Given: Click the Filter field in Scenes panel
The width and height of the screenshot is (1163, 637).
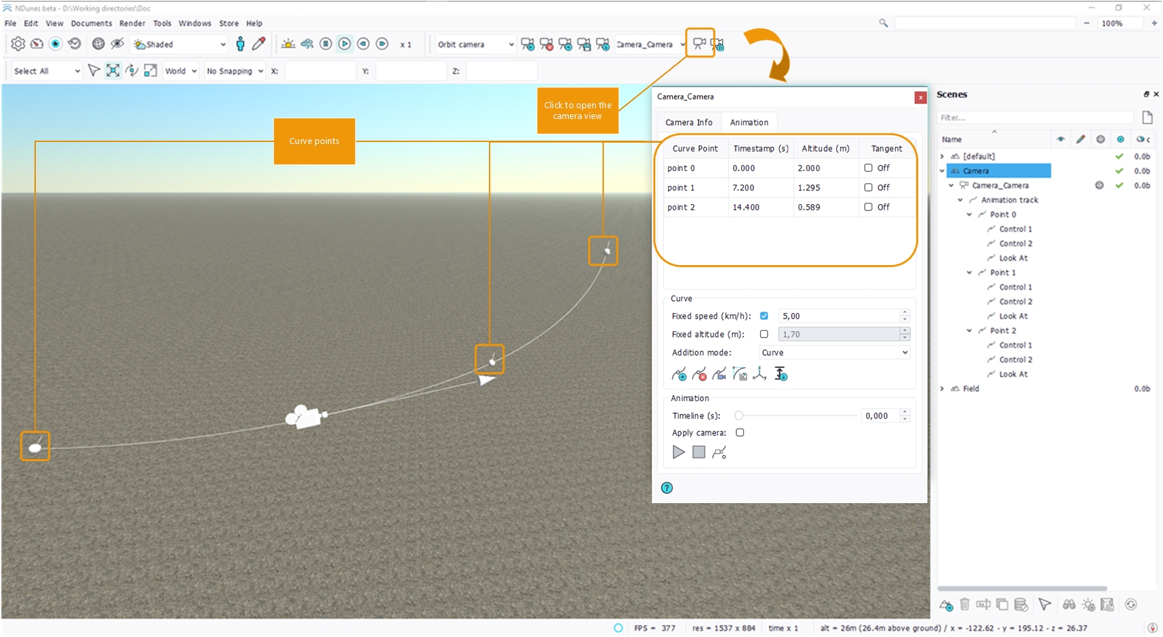Looking at the screenshot, I should [1035, 118].
